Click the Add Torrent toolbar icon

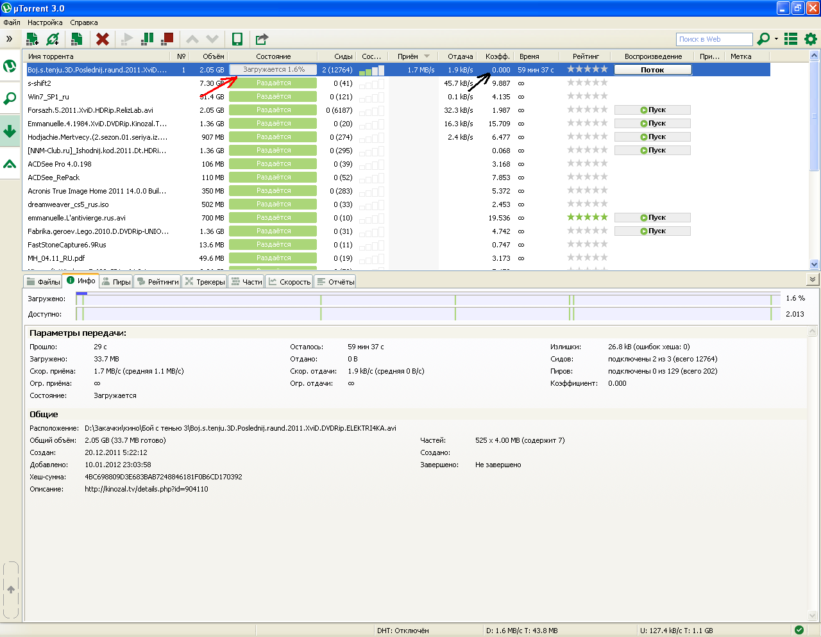[32, 39]
